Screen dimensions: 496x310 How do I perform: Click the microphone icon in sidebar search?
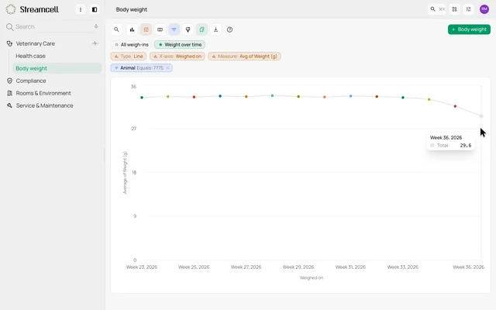[96, 26]
